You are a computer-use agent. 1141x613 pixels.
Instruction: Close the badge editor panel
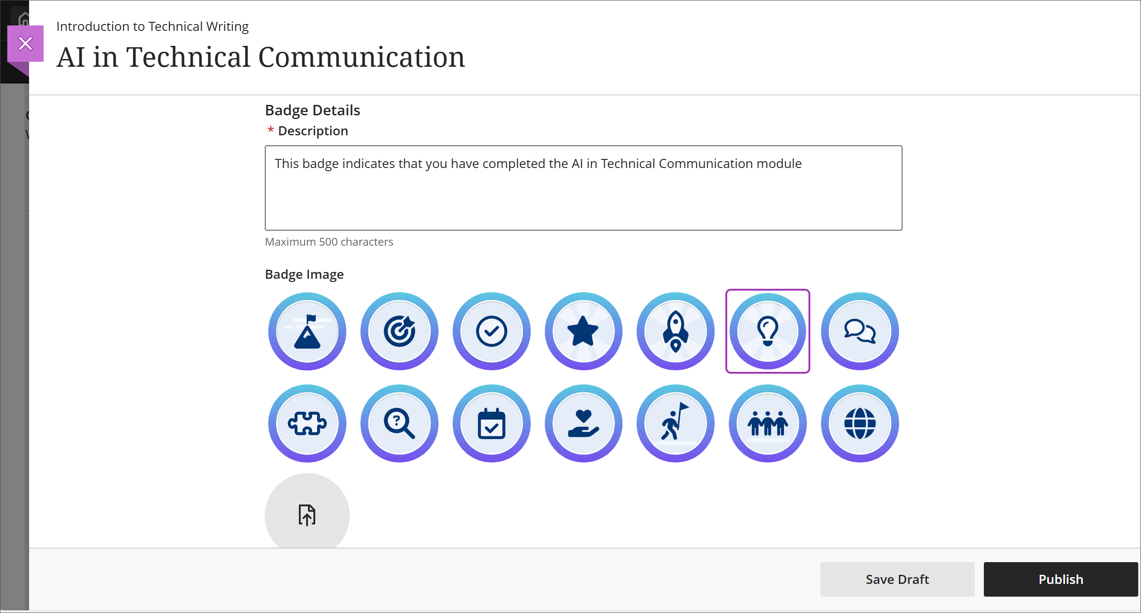tap(25, 43)
